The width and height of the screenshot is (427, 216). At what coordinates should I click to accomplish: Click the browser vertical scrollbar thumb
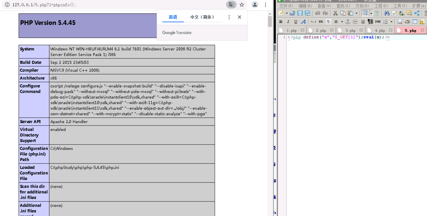click(270, 21)
